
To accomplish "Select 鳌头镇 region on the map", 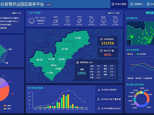I will click(x=39, y=60).
